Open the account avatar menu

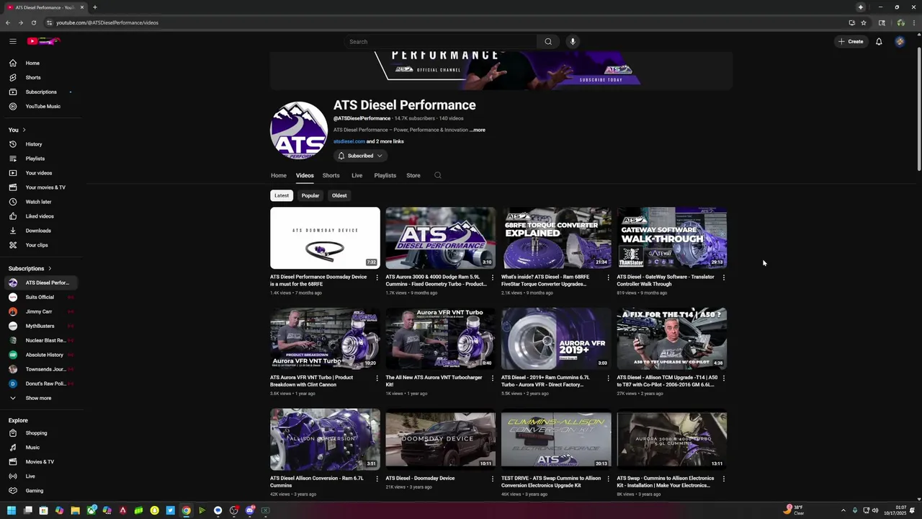pyautogui.click(x=900, y=42)
